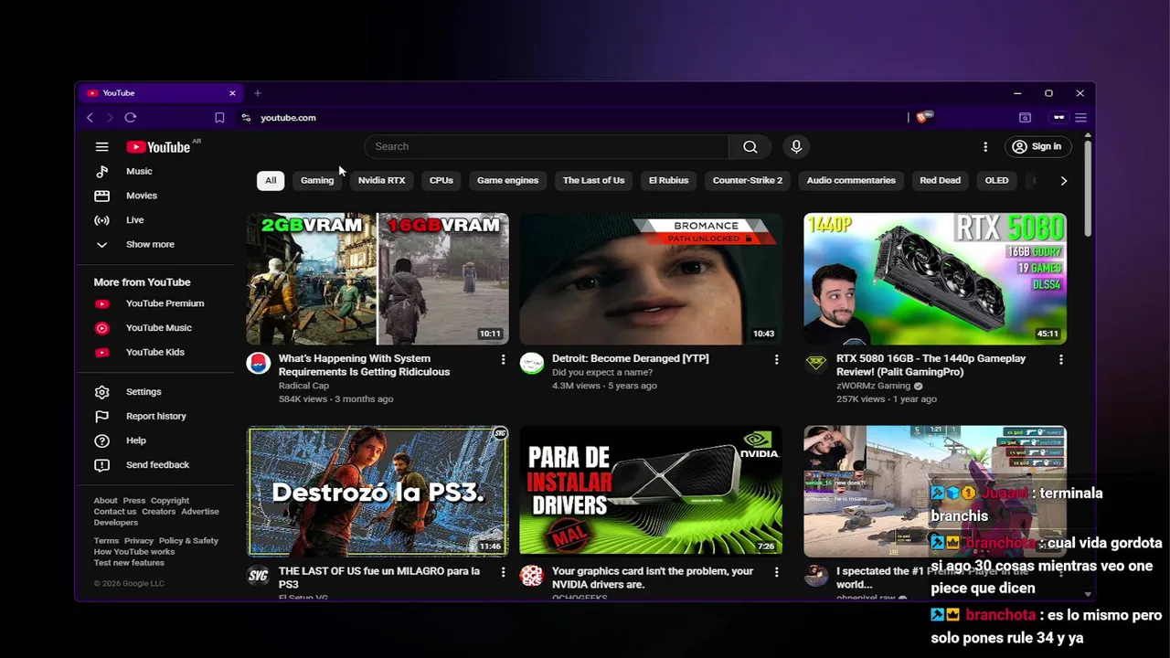Open Send feedback in the sidebar
This screenshot has height=658, width=1170.
tap(157, 464)
